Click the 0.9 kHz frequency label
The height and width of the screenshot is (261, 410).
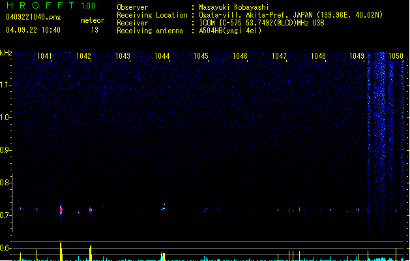click(6, 150)
